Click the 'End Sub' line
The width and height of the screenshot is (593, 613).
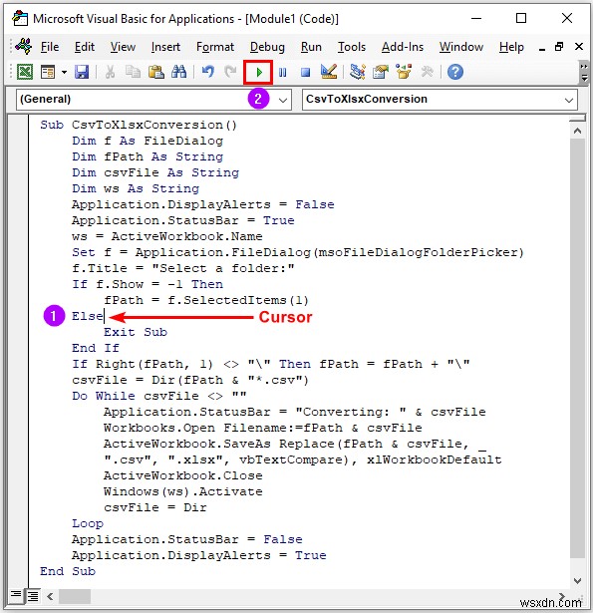(68, 571)
